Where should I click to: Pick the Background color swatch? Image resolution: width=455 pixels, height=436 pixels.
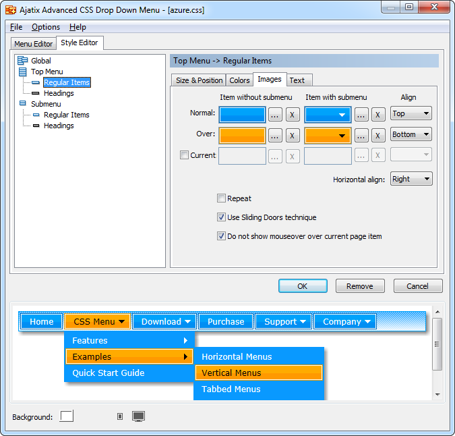pyautogui.click(x=67, y=416)
